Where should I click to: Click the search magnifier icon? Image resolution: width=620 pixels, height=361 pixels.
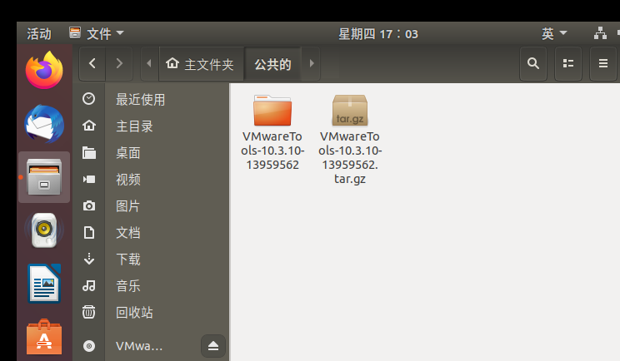533,63
